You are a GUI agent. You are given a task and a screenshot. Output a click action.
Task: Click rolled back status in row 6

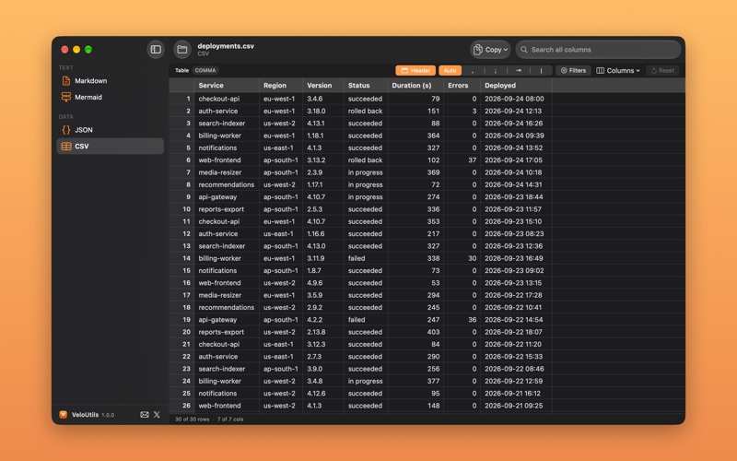366,160
